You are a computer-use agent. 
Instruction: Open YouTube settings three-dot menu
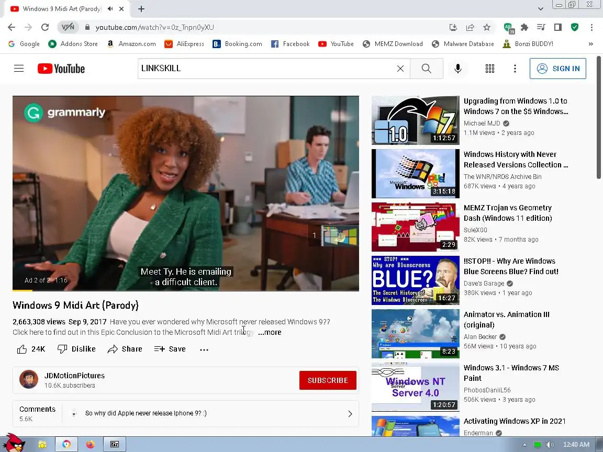coord(515,69)
